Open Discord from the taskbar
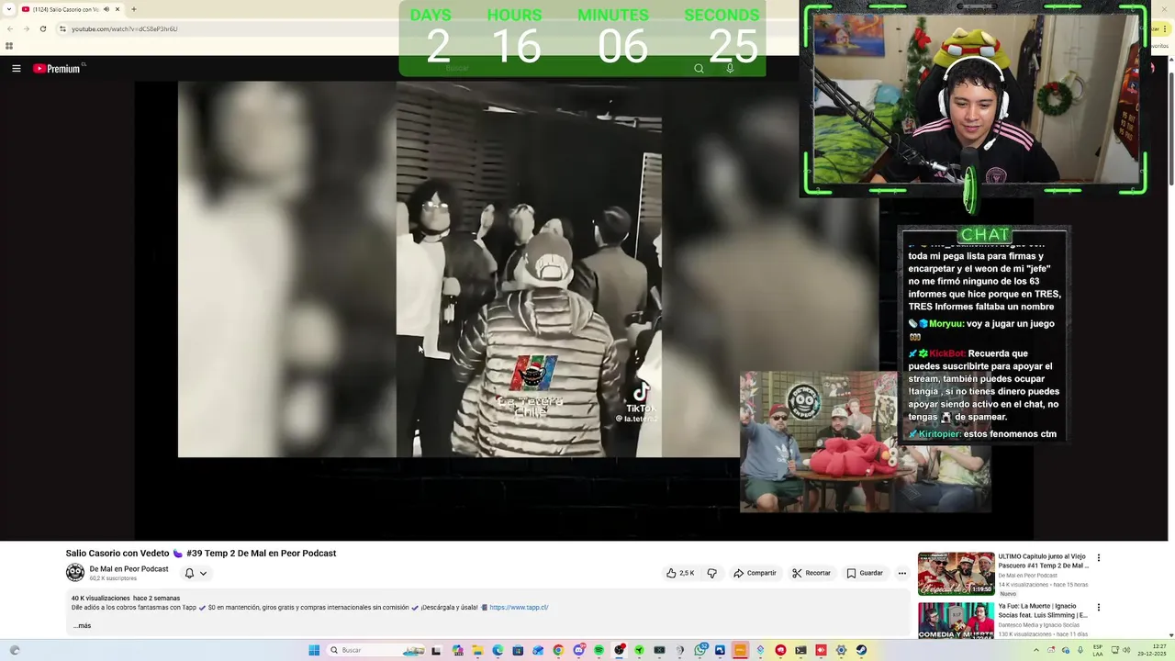This screenshot has height=661, width=1175. [579, 650]
